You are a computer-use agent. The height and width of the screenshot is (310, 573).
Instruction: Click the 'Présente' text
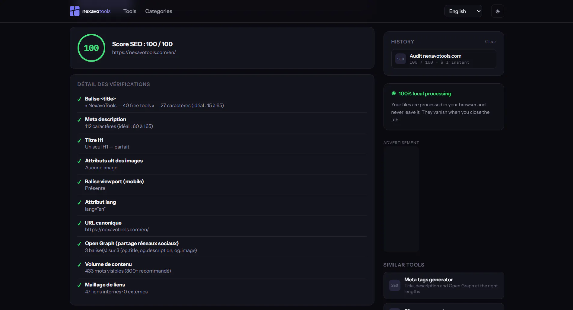95,188
